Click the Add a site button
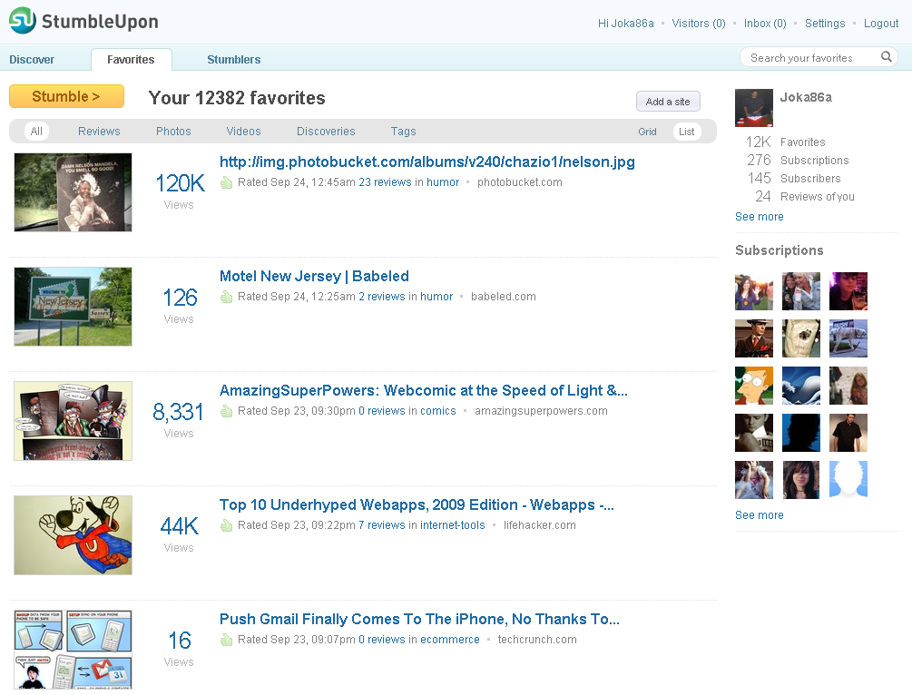This screenshot has height=695, width=912. [668, 102]
